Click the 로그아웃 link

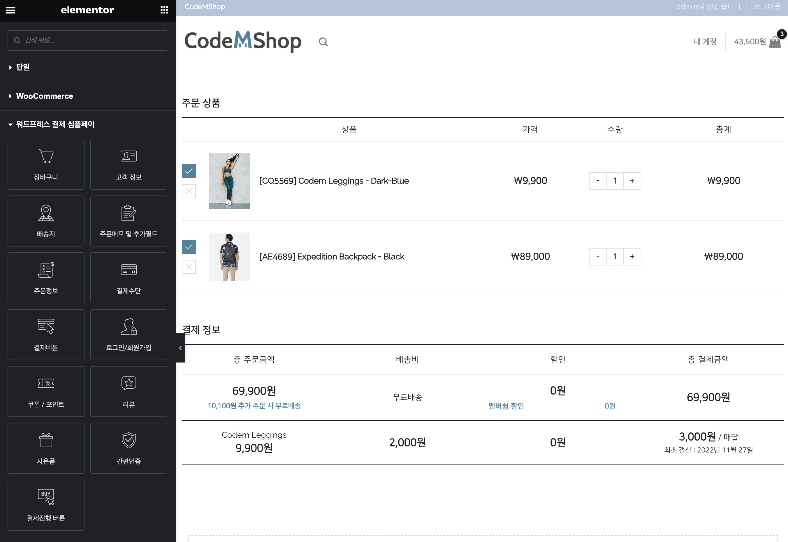click(x=767, y=7)
